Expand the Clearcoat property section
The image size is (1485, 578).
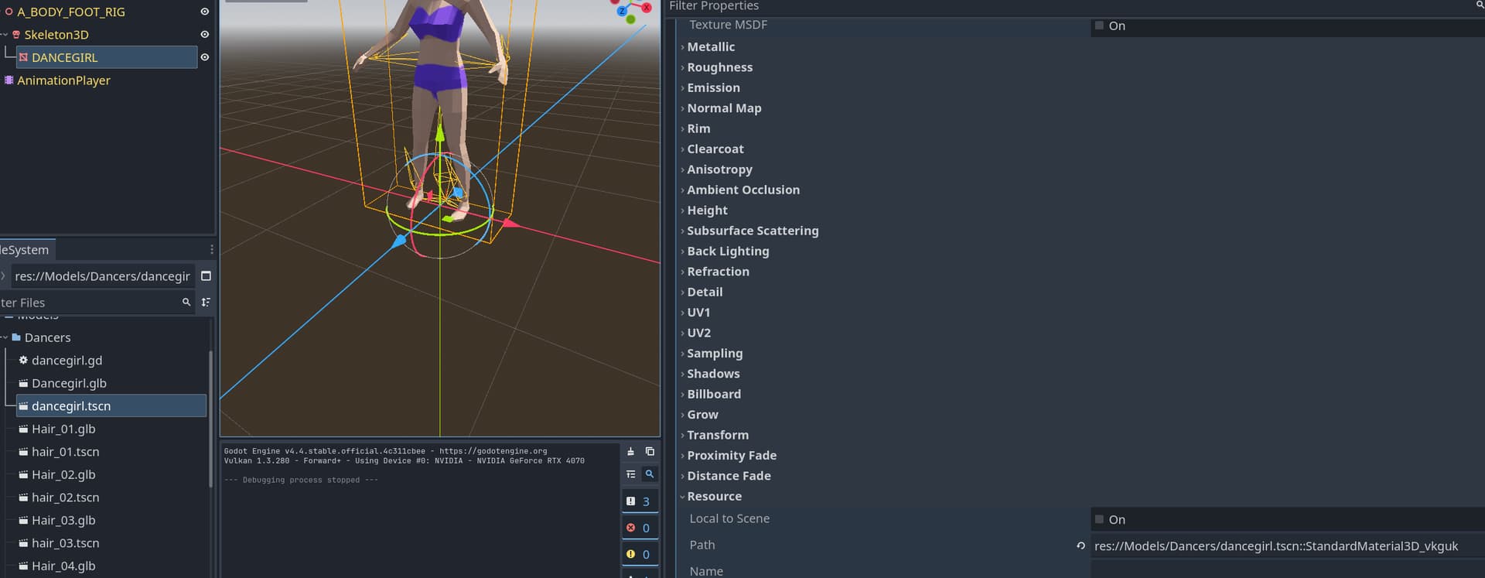[x=715, y=149]
